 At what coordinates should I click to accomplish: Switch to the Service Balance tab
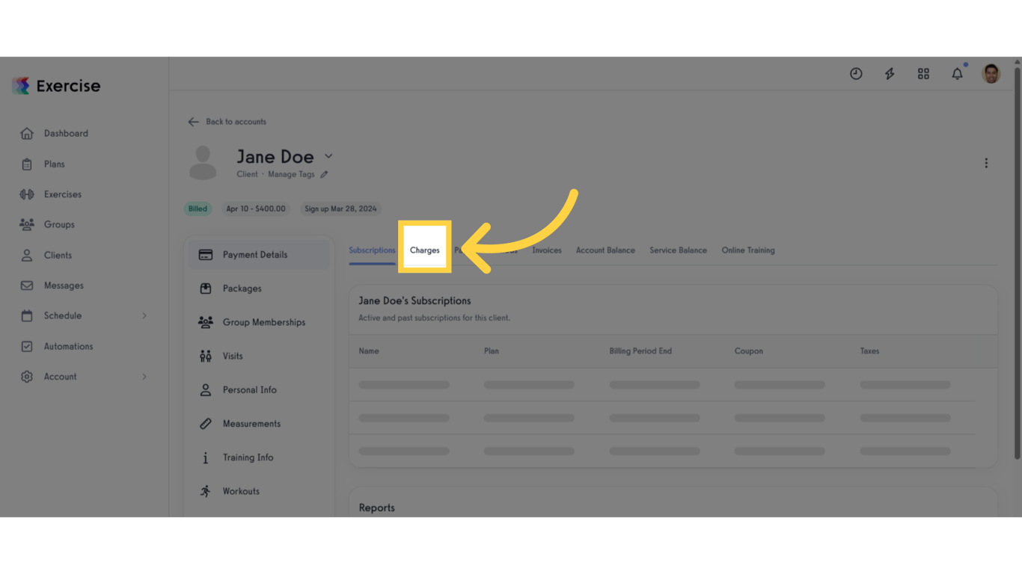pyautogui.click(x=678, y=250)
